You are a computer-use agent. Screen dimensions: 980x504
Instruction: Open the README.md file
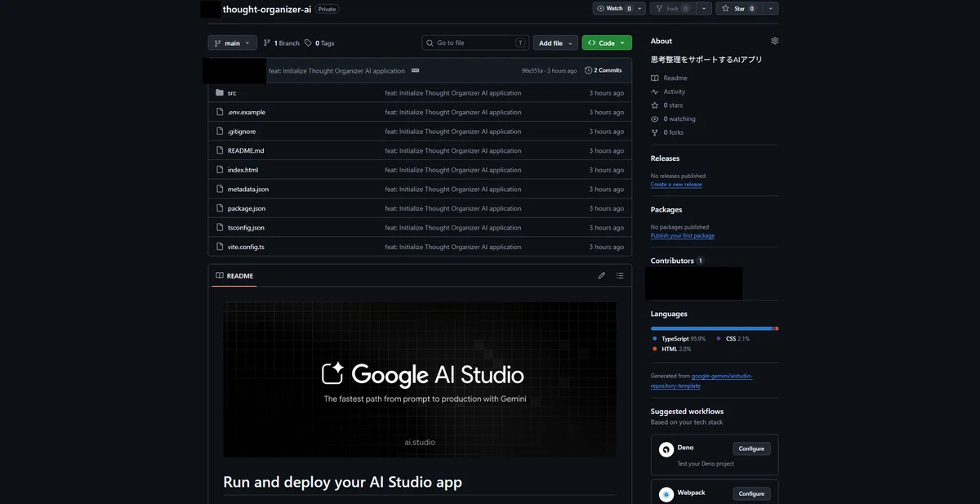click(246, 151)
